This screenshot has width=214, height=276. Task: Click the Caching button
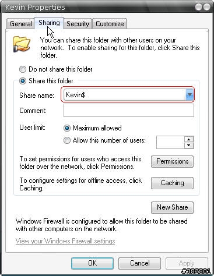(172, 183)
